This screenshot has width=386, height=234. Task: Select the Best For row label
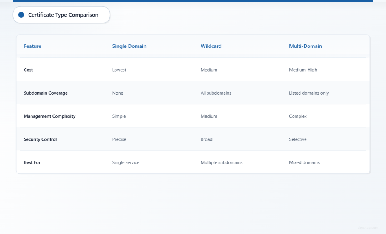coord(32,162)
